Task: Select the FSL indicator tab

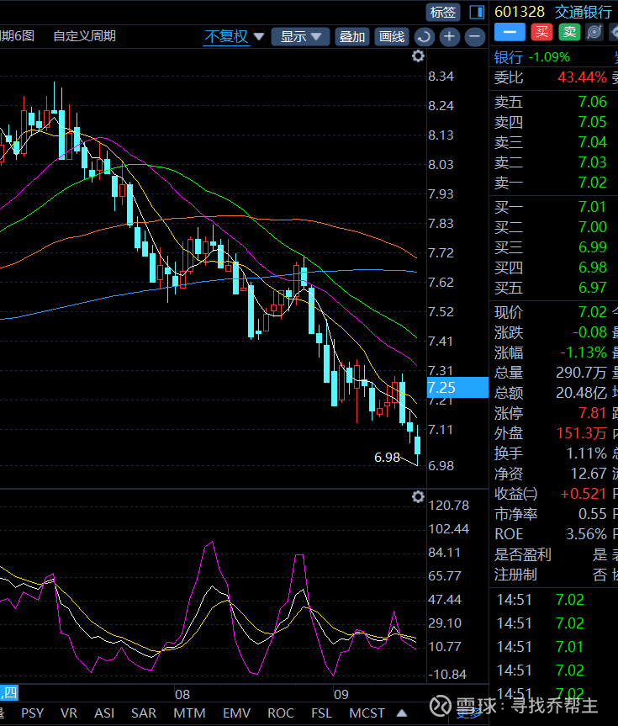Action: pyautogui.click(x=321, y=713)
